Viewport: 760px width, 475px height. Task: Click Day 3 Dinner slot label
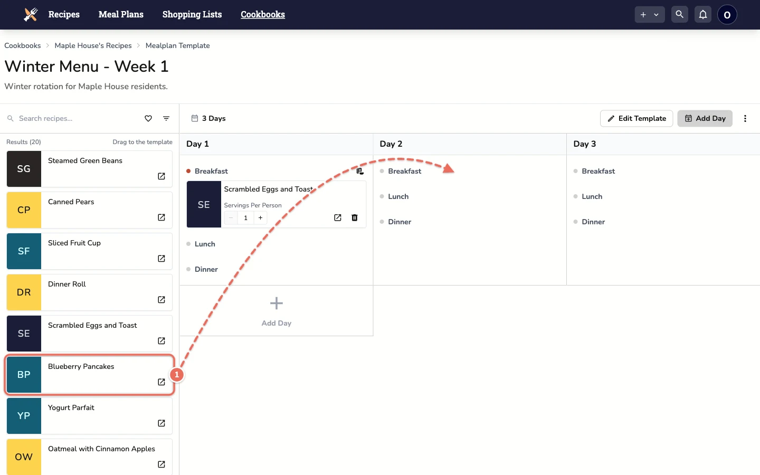tap(593, 222)
